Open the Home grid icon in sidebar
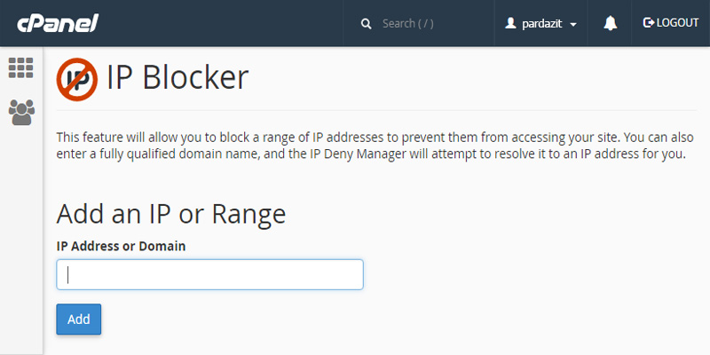The height and width of the screenshot is (355, 710). 20,68
